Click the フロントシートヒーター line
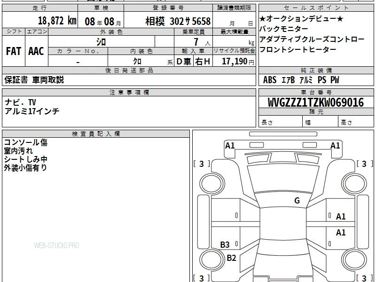This screenshot has height=282, width=376. 298,49
